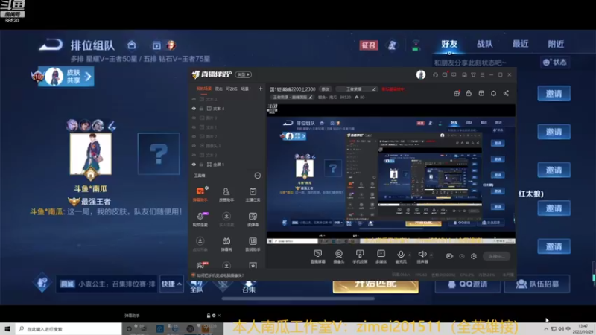This screenshot has width=596, height=335.
Task: Click the game voice chat icon at the bottom-left
Action: point(42,283)
